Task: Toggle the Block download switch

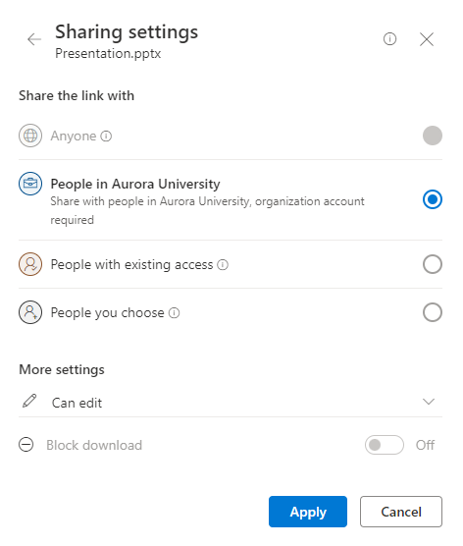Action: (385, 445)
